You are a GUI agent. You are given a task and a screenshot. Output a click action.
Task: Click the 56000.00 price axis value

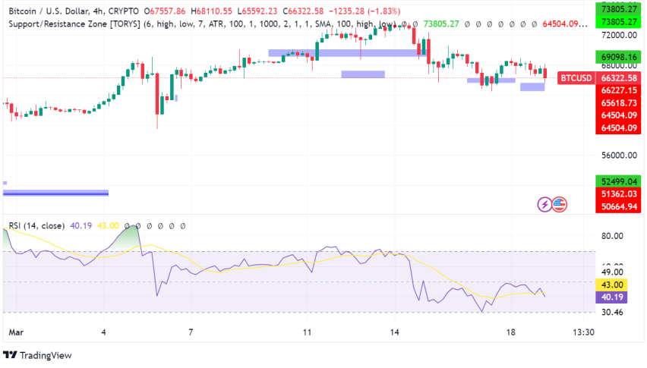(619, 156)
